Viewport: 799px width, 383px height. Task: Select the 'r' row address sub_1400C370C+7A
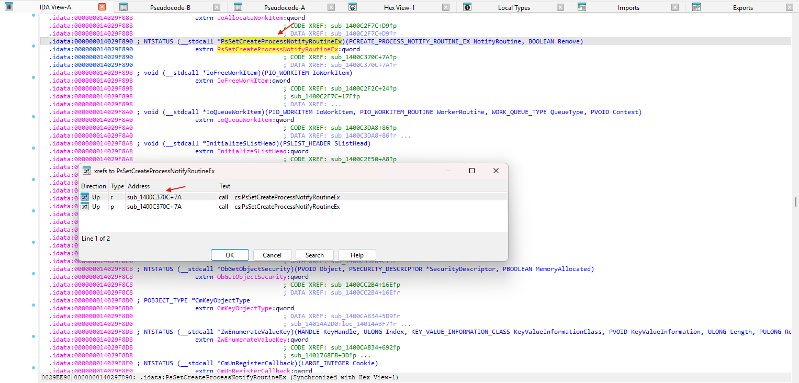coord(154,197)
